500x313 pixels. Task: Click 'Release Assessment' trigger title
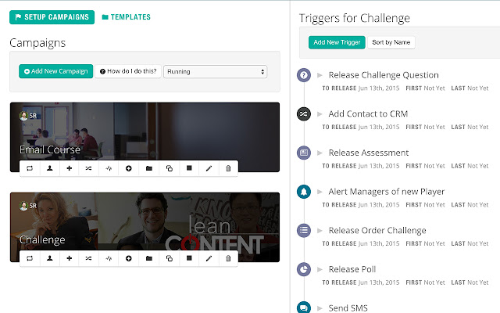coord(369,153)
